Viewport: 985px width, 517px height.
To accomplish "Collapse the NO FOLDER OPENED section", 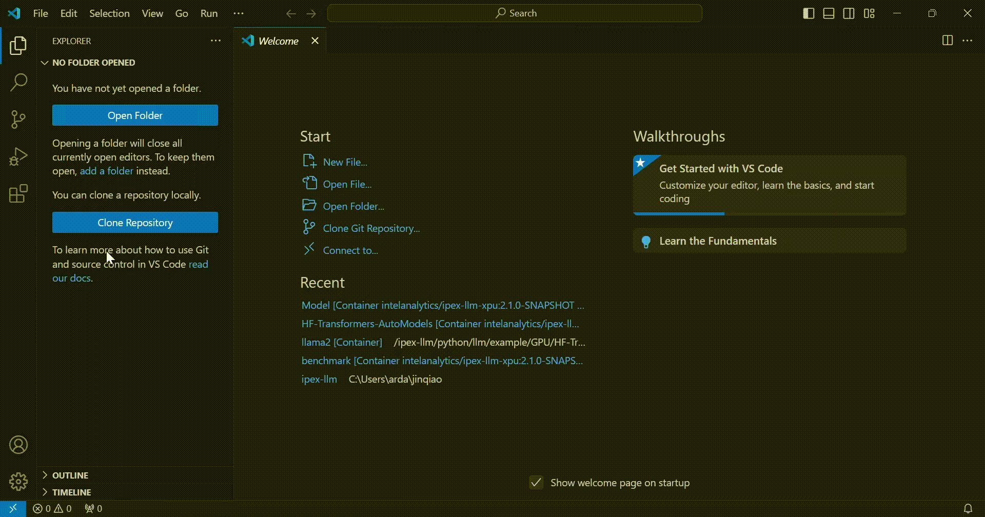I will tap(45, 63).
